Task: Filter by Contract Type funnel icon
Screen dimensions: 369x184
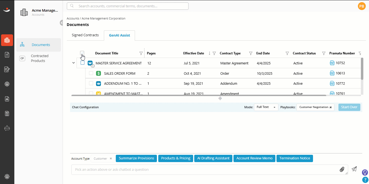Action: pyautogui.click(x=251, y=53)
